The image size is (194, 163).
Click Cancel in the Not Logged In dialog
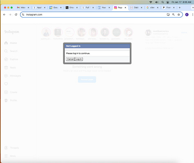tap(70, 59)
